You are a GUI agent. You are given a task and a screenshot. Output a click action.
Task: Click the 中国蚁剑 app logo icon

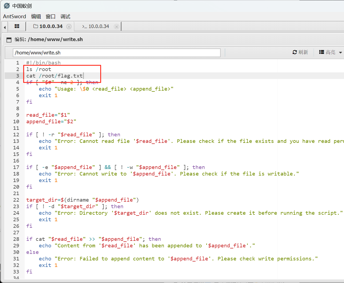pos(7,6)
